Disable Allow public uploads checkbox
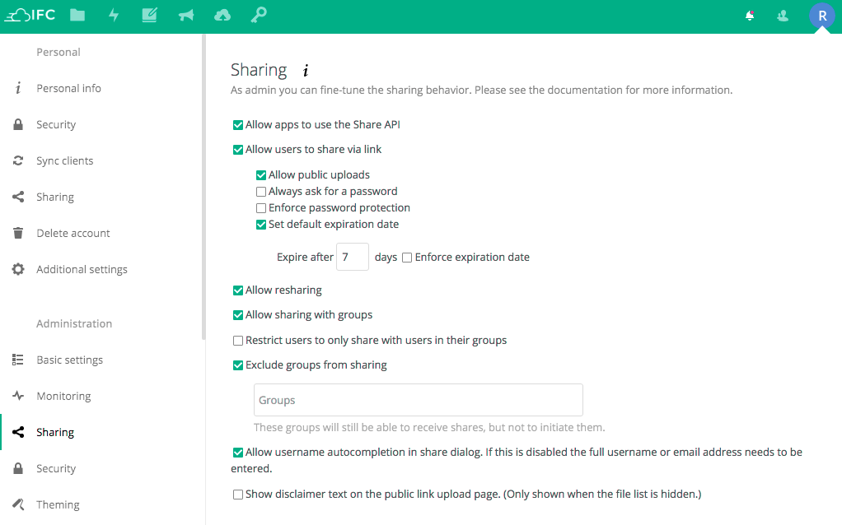This screenshot has width=842, height=525. 261,175
